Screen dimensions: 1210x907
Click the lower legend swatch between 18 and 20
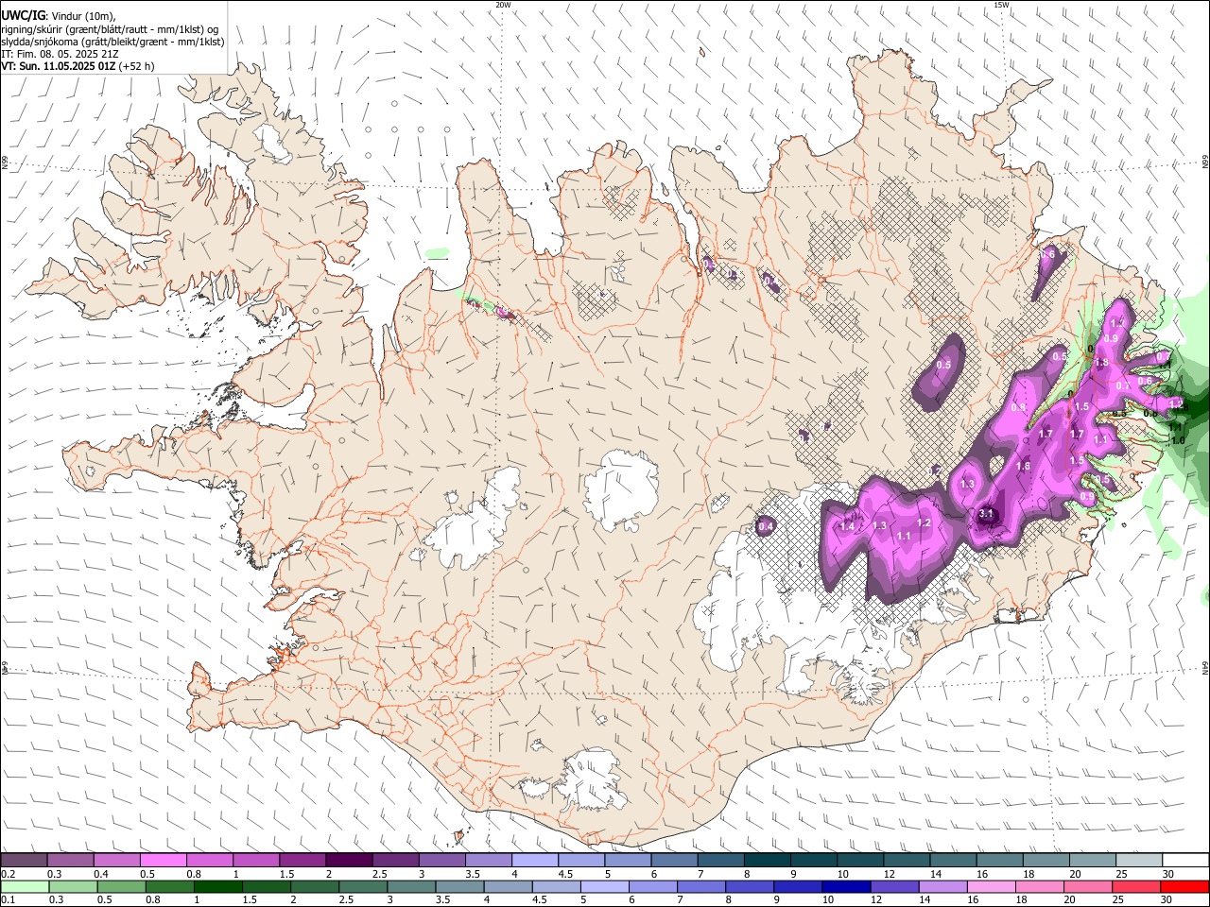pos(1039,886)
